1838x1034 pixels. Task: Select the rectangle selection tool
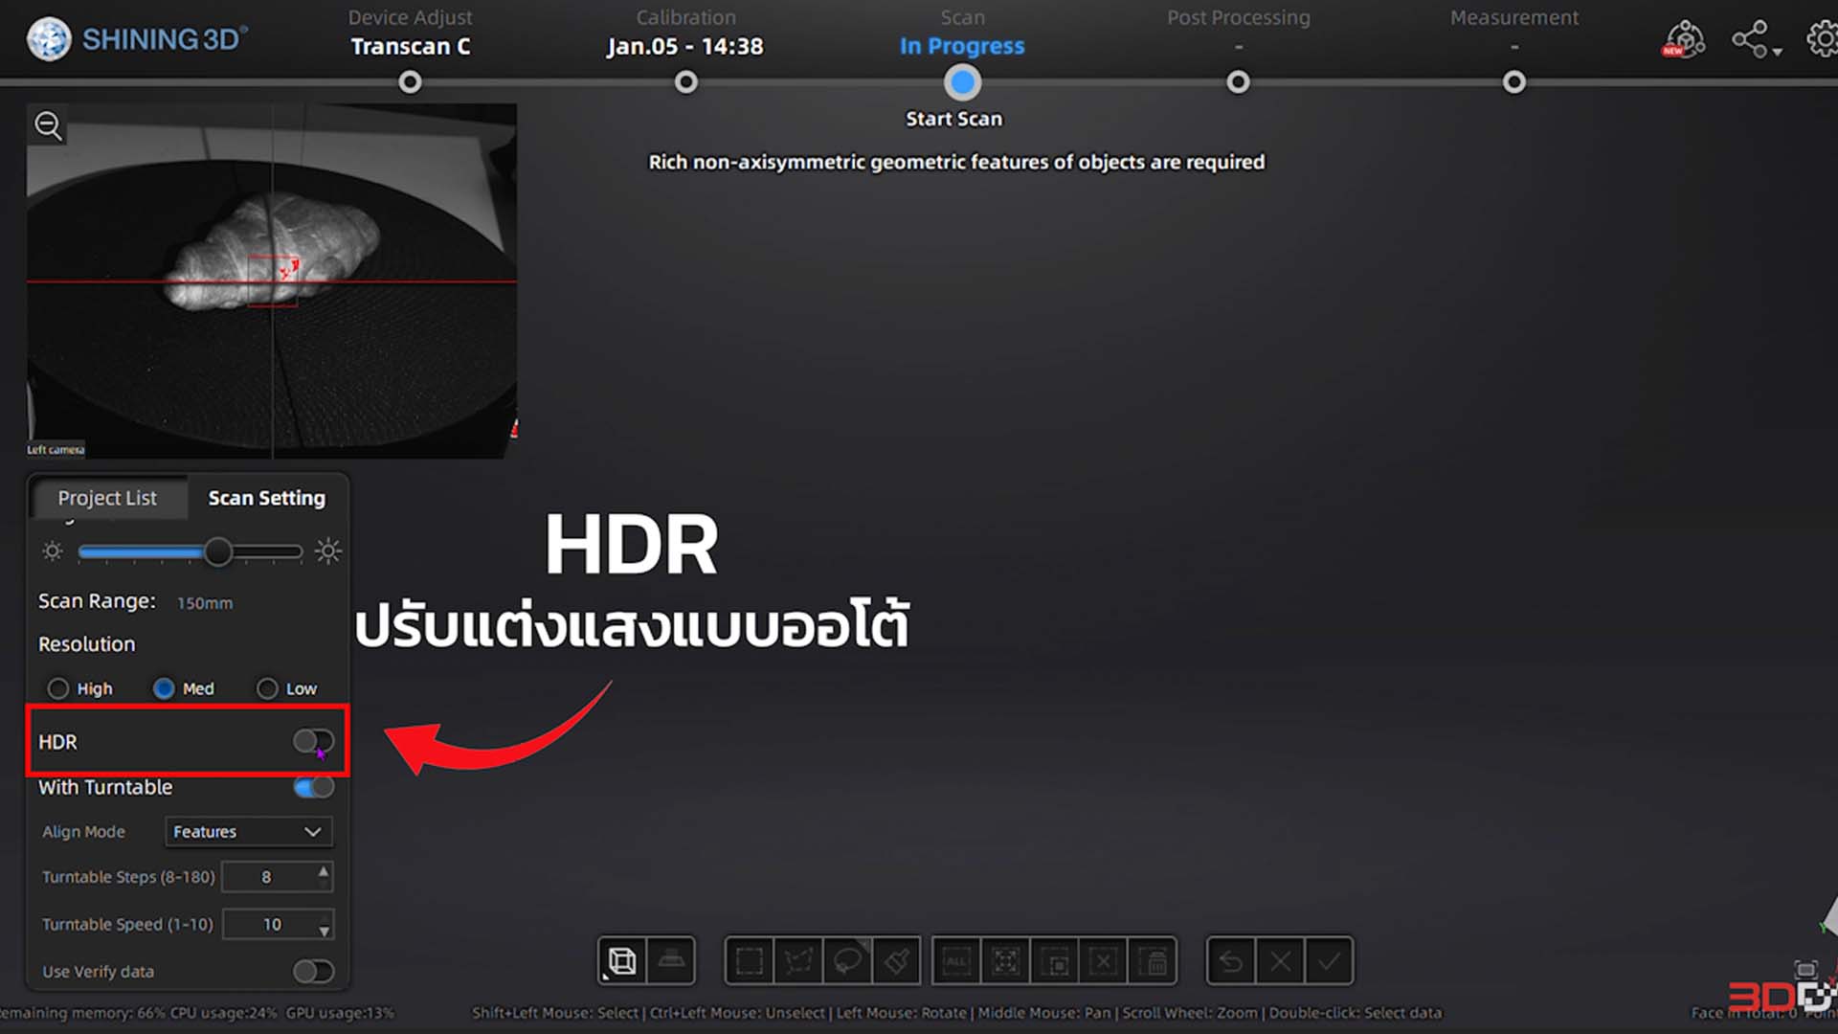pyautogui.click(x=750, y=961)
